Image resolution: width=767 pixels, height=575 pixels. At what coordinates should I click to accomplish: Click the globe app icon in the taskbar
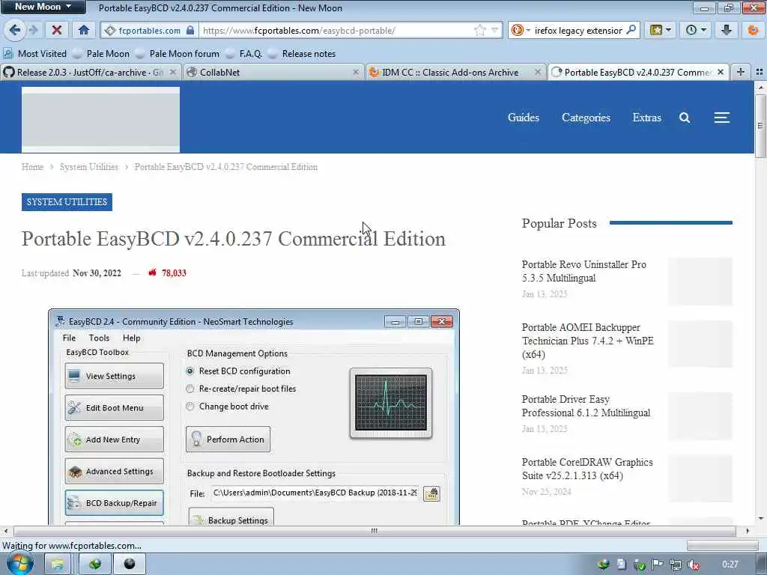(95, 565)
